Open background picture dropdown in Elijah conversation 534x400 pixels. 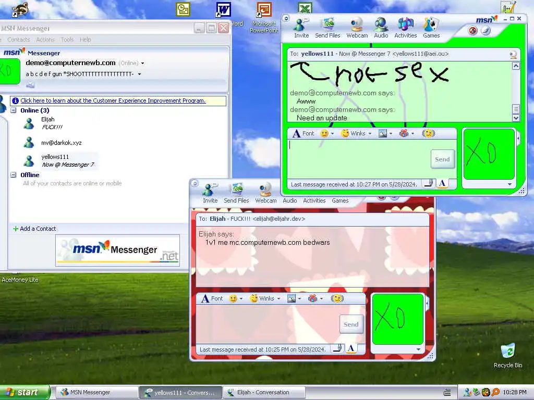point(300,299)
